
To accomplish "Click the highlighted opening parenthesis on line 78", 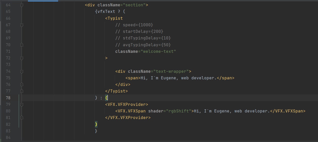I will [x=107, y=98].
